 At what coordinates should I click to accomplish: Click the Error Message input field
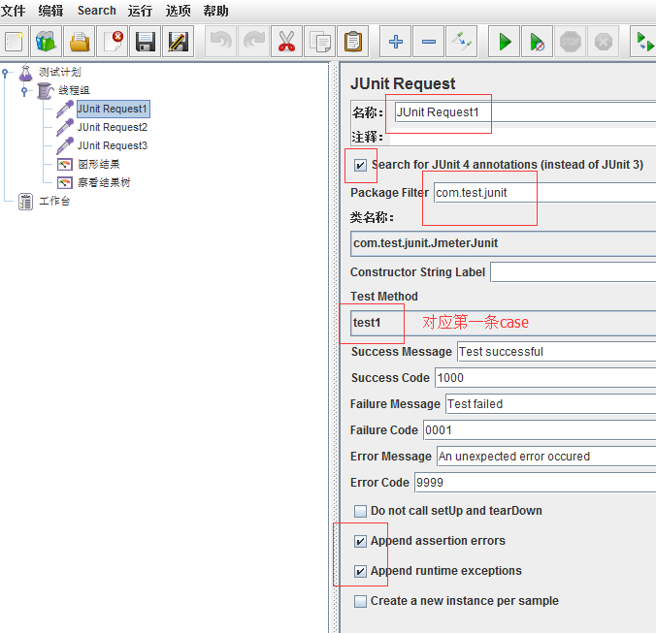coord(546,457)
